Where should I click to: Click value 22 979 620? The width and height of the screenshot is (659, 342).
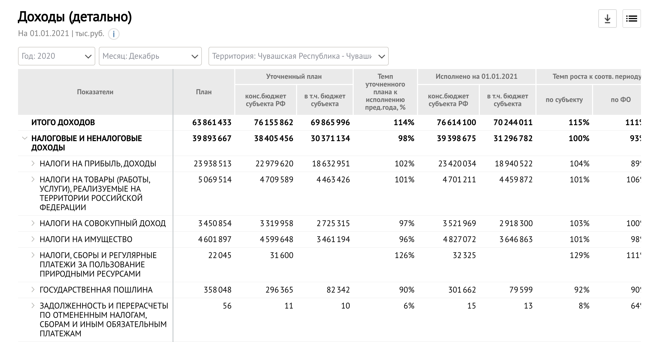coord(274,164)
